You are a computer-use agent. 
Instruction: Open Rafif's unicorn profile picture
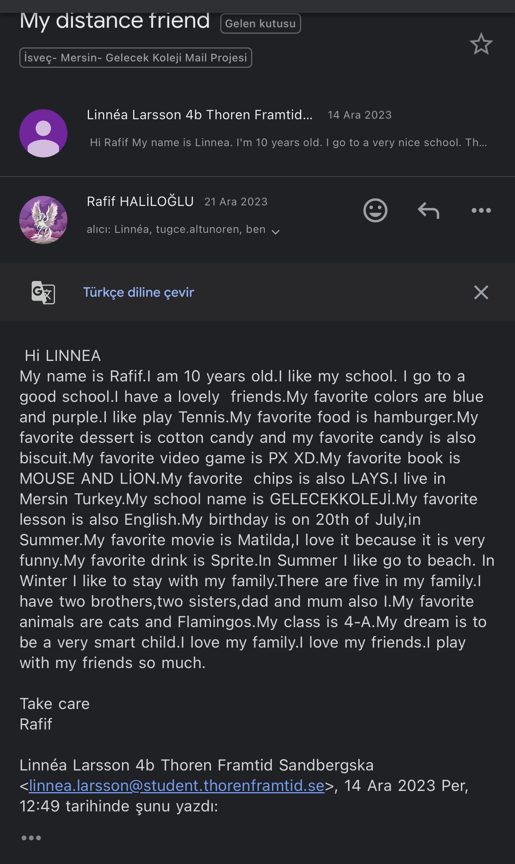tap(43, 220)
